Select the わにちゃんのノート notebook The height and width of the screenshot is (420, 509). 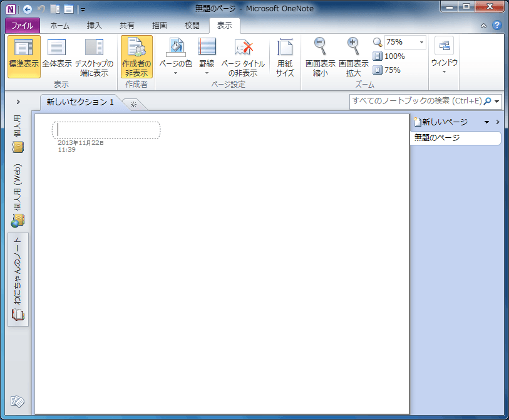[18, 280]
